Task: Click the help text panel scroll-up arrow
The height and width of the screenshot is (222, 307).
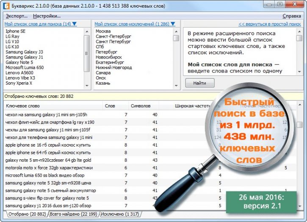Action: click(x=299, y=31)
